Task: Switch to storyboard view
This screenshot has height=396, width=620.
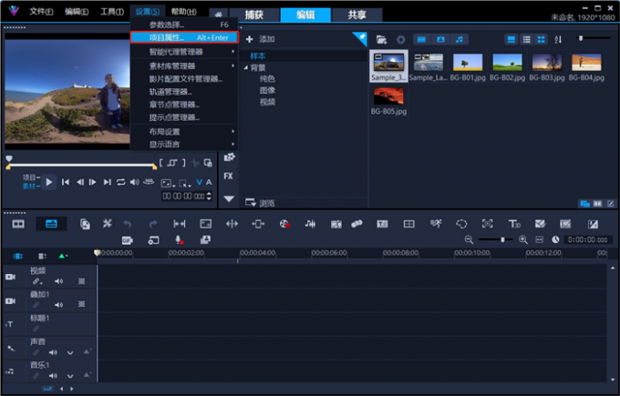Action: coord(18,224)
